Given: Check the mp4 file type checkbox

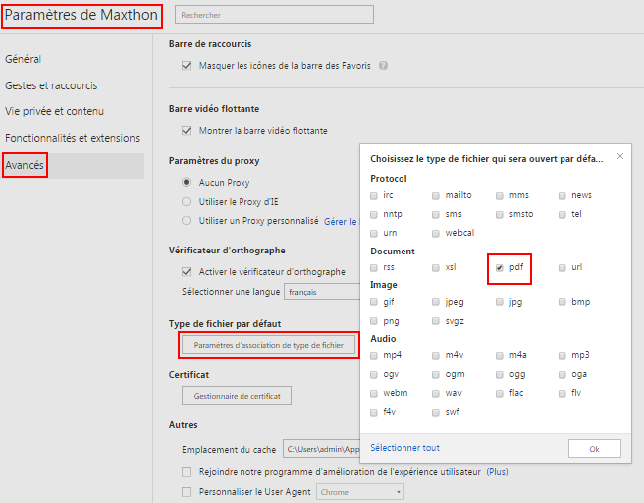Looking at the screenshot, I should [x=374, y=356].
